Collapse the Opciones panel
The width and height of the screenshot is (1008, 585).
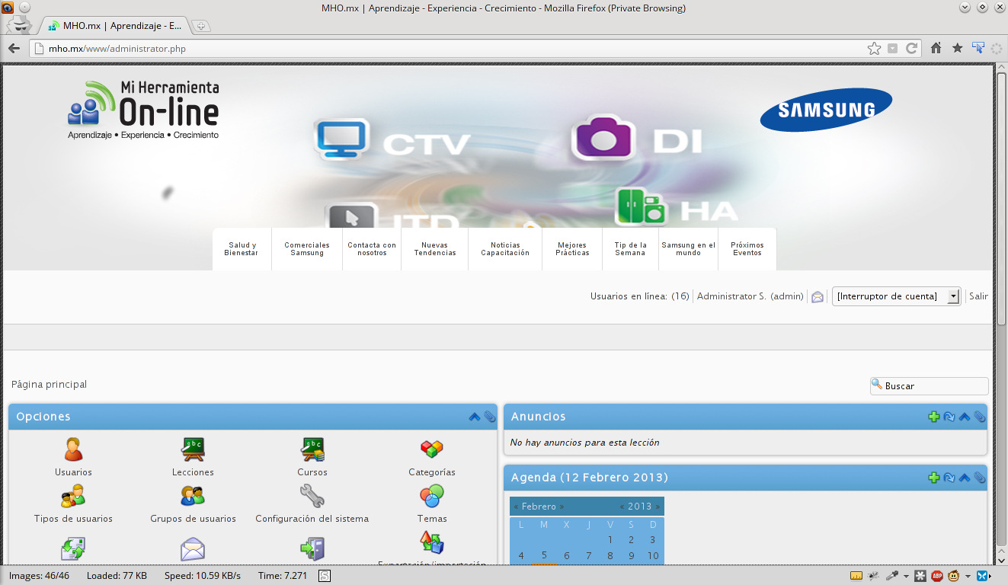[x=475, y=417]
